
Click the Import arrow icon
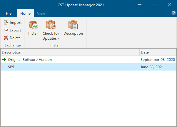(x=6, y=22)
